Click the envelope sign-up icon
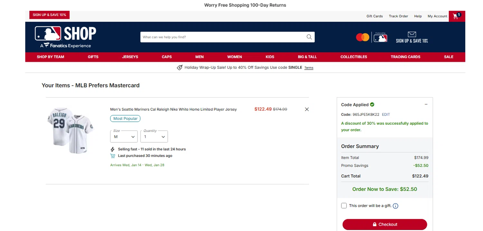Viewport: 483px width, 231px height. point(412,34)
